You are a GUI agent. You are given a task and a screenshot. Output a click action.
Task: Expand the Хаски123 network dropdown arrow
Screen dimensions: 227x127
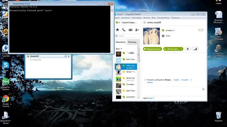[x=68, y=56]
